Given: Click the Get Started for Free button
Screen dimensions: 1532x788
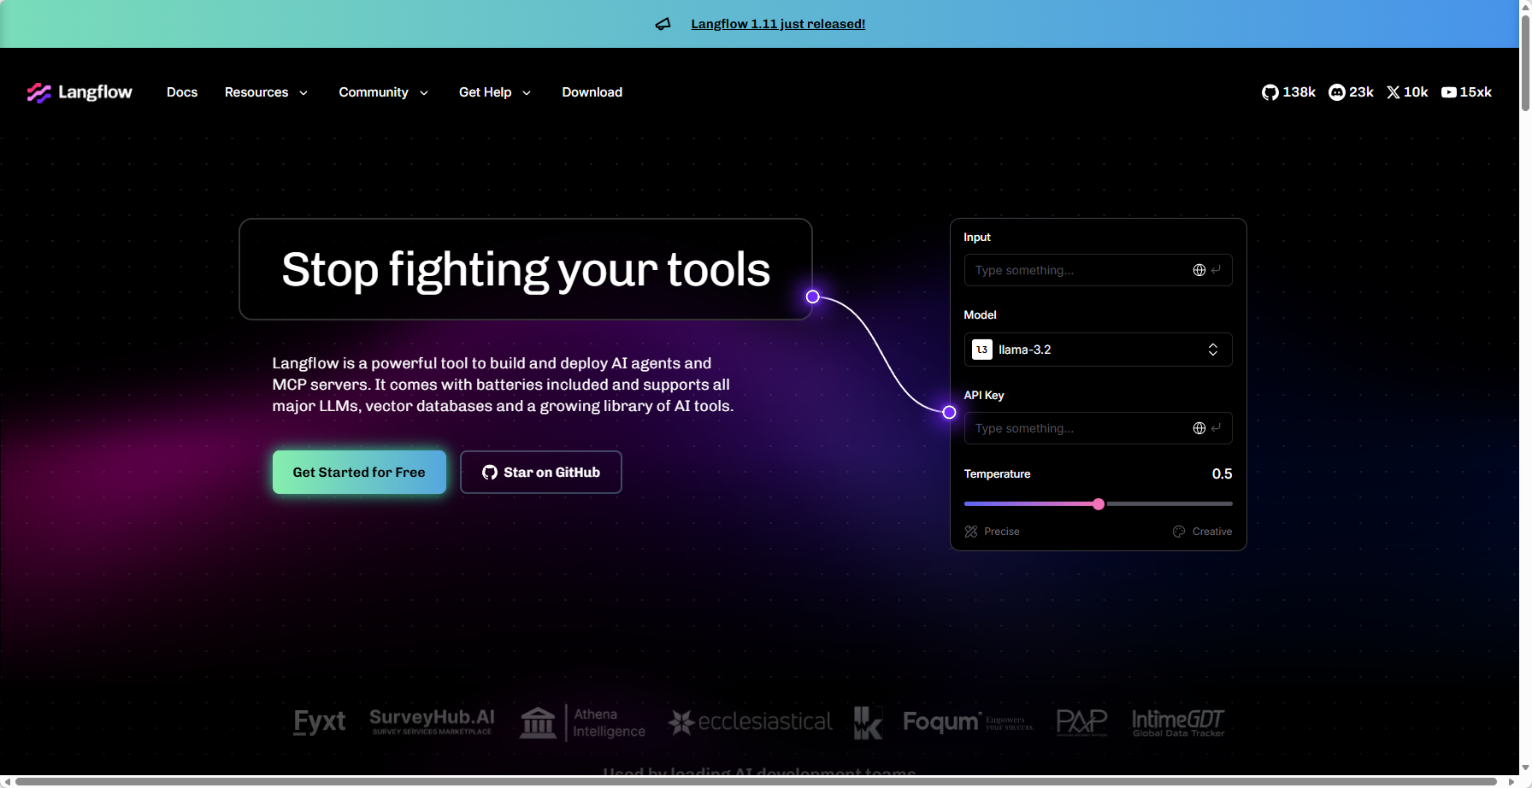Looking at the screenshot, I should (359, 472).
